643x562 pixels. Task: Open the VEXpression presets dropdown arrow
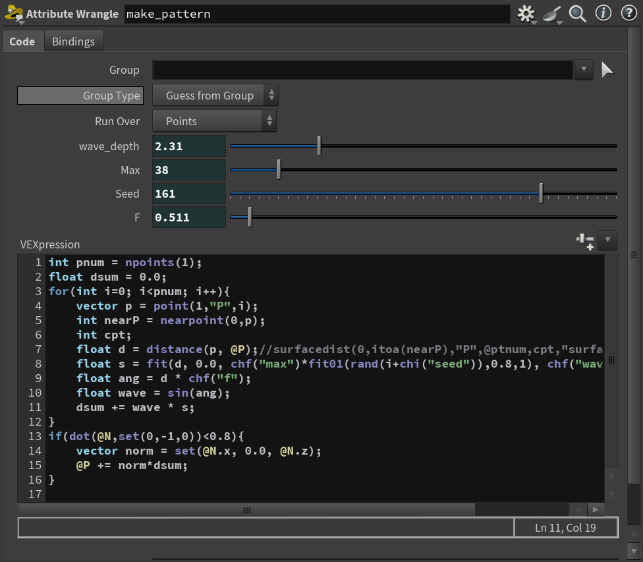click(608, 241)
